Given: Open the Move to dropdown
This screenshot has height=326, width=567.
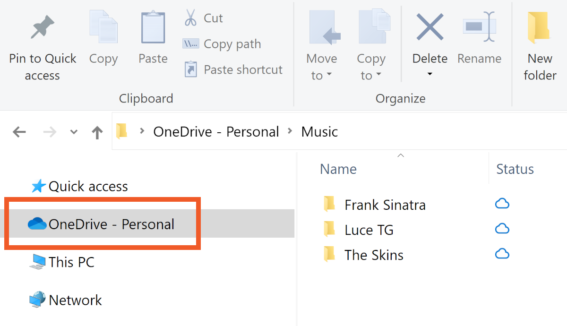Looking at the screenshot, I should (x=322, y=66).
